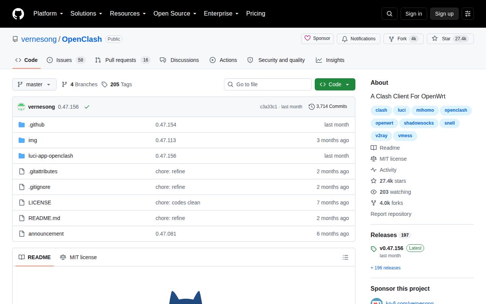Click the Sign in button
Image resolution: width=486 pixels, height=304 pixels.
pyautogui.click(x=413, y=14)
